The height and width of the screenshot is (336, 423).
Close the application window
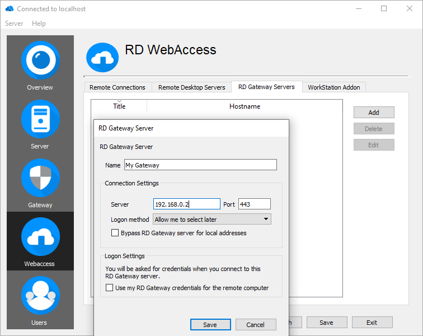coord(410,8)
